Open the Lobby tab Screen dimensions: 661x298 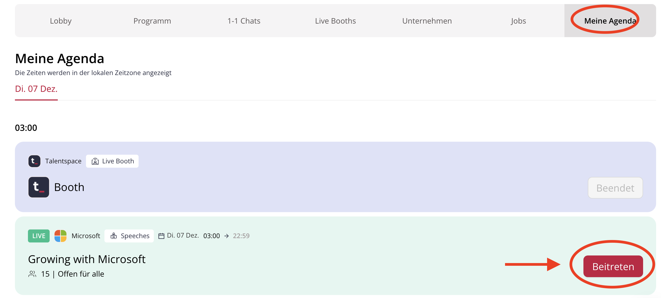point(61,21)
